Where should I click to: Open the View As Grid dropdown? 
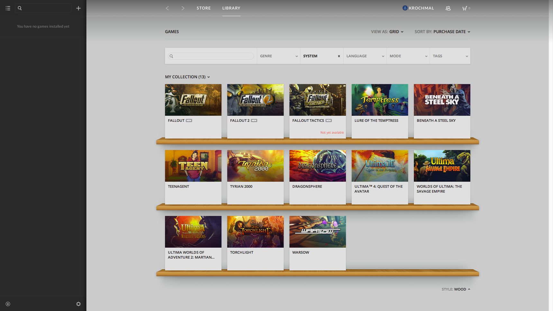coord(387,31)
